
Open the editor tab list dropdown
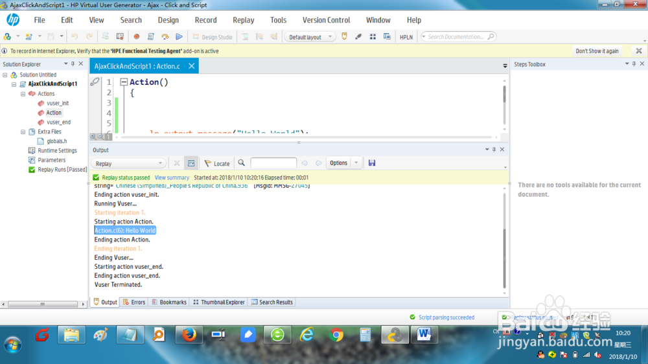pos(505,66)
